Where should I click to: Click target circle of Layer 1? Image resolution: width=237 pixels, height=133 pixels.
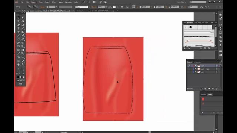217,72
